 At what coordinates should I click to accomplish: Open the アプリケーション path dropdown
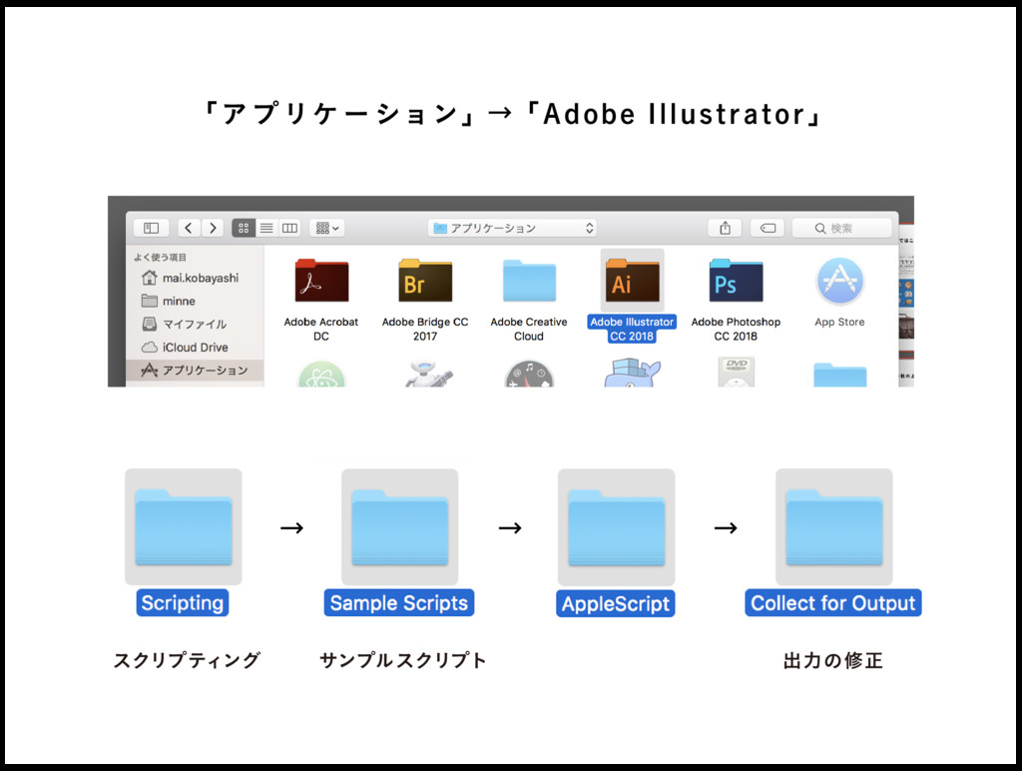click(513, 229)
